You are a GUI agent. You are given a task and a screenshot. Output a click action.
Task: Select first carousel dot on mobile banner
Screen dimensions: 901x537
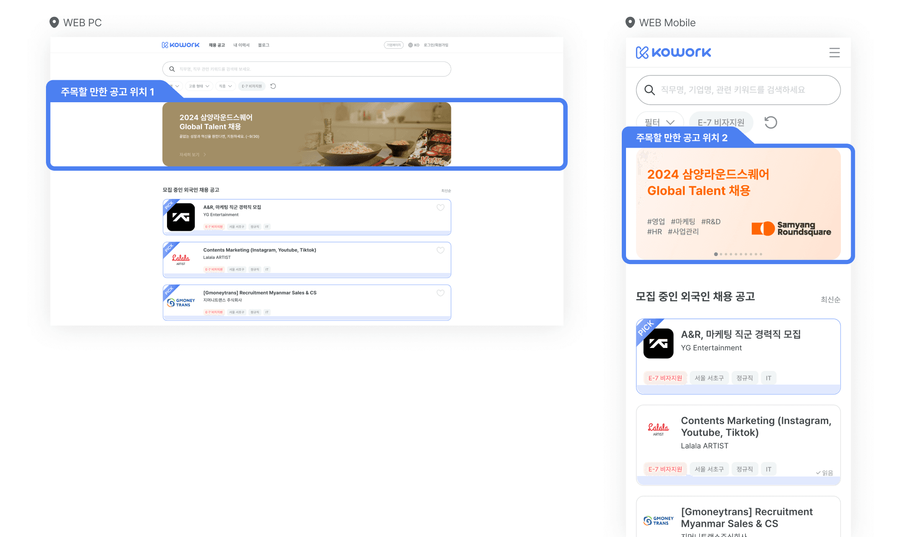[x=716, y=254]
